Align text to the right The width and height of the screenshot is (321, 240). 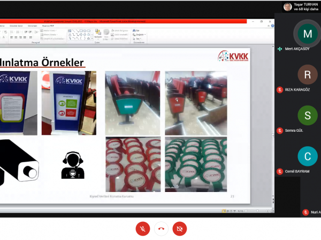20,37
